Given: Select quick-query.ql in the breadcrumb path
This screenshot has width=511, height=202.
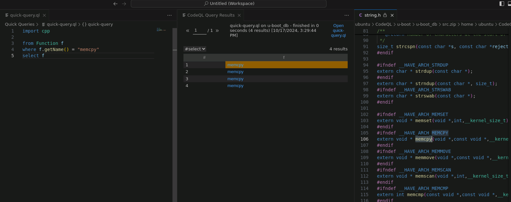Looking at the screenshot, I should (x=61, y=24).
